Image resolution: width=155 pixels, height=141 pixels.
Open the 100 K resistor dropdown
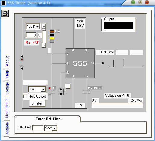tap(37, 27)
